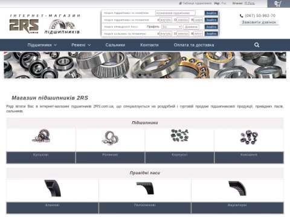Image resolution: width=290 pixels, height=217 pixels.
Task: Focus the inner diameter field in the bearing size search
Action: click(x=166, y=20)
